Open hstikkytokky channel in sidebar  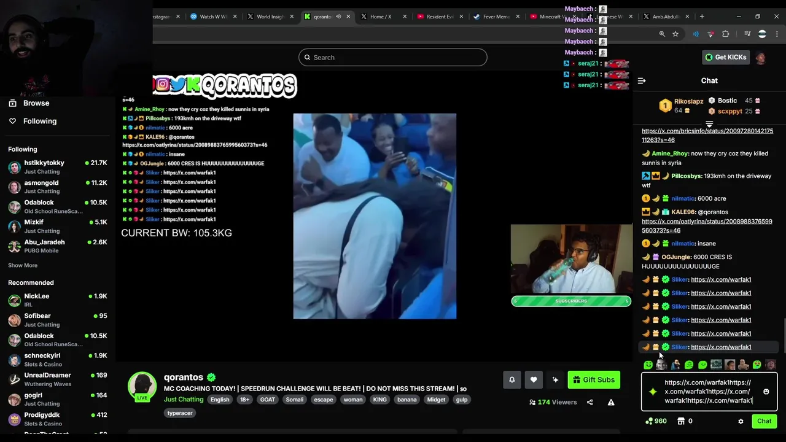(x=58, y=167)
